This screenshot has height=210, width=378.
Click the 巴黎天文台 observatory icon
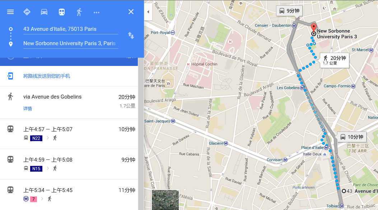pyautogui.click(x=168, y=83)
